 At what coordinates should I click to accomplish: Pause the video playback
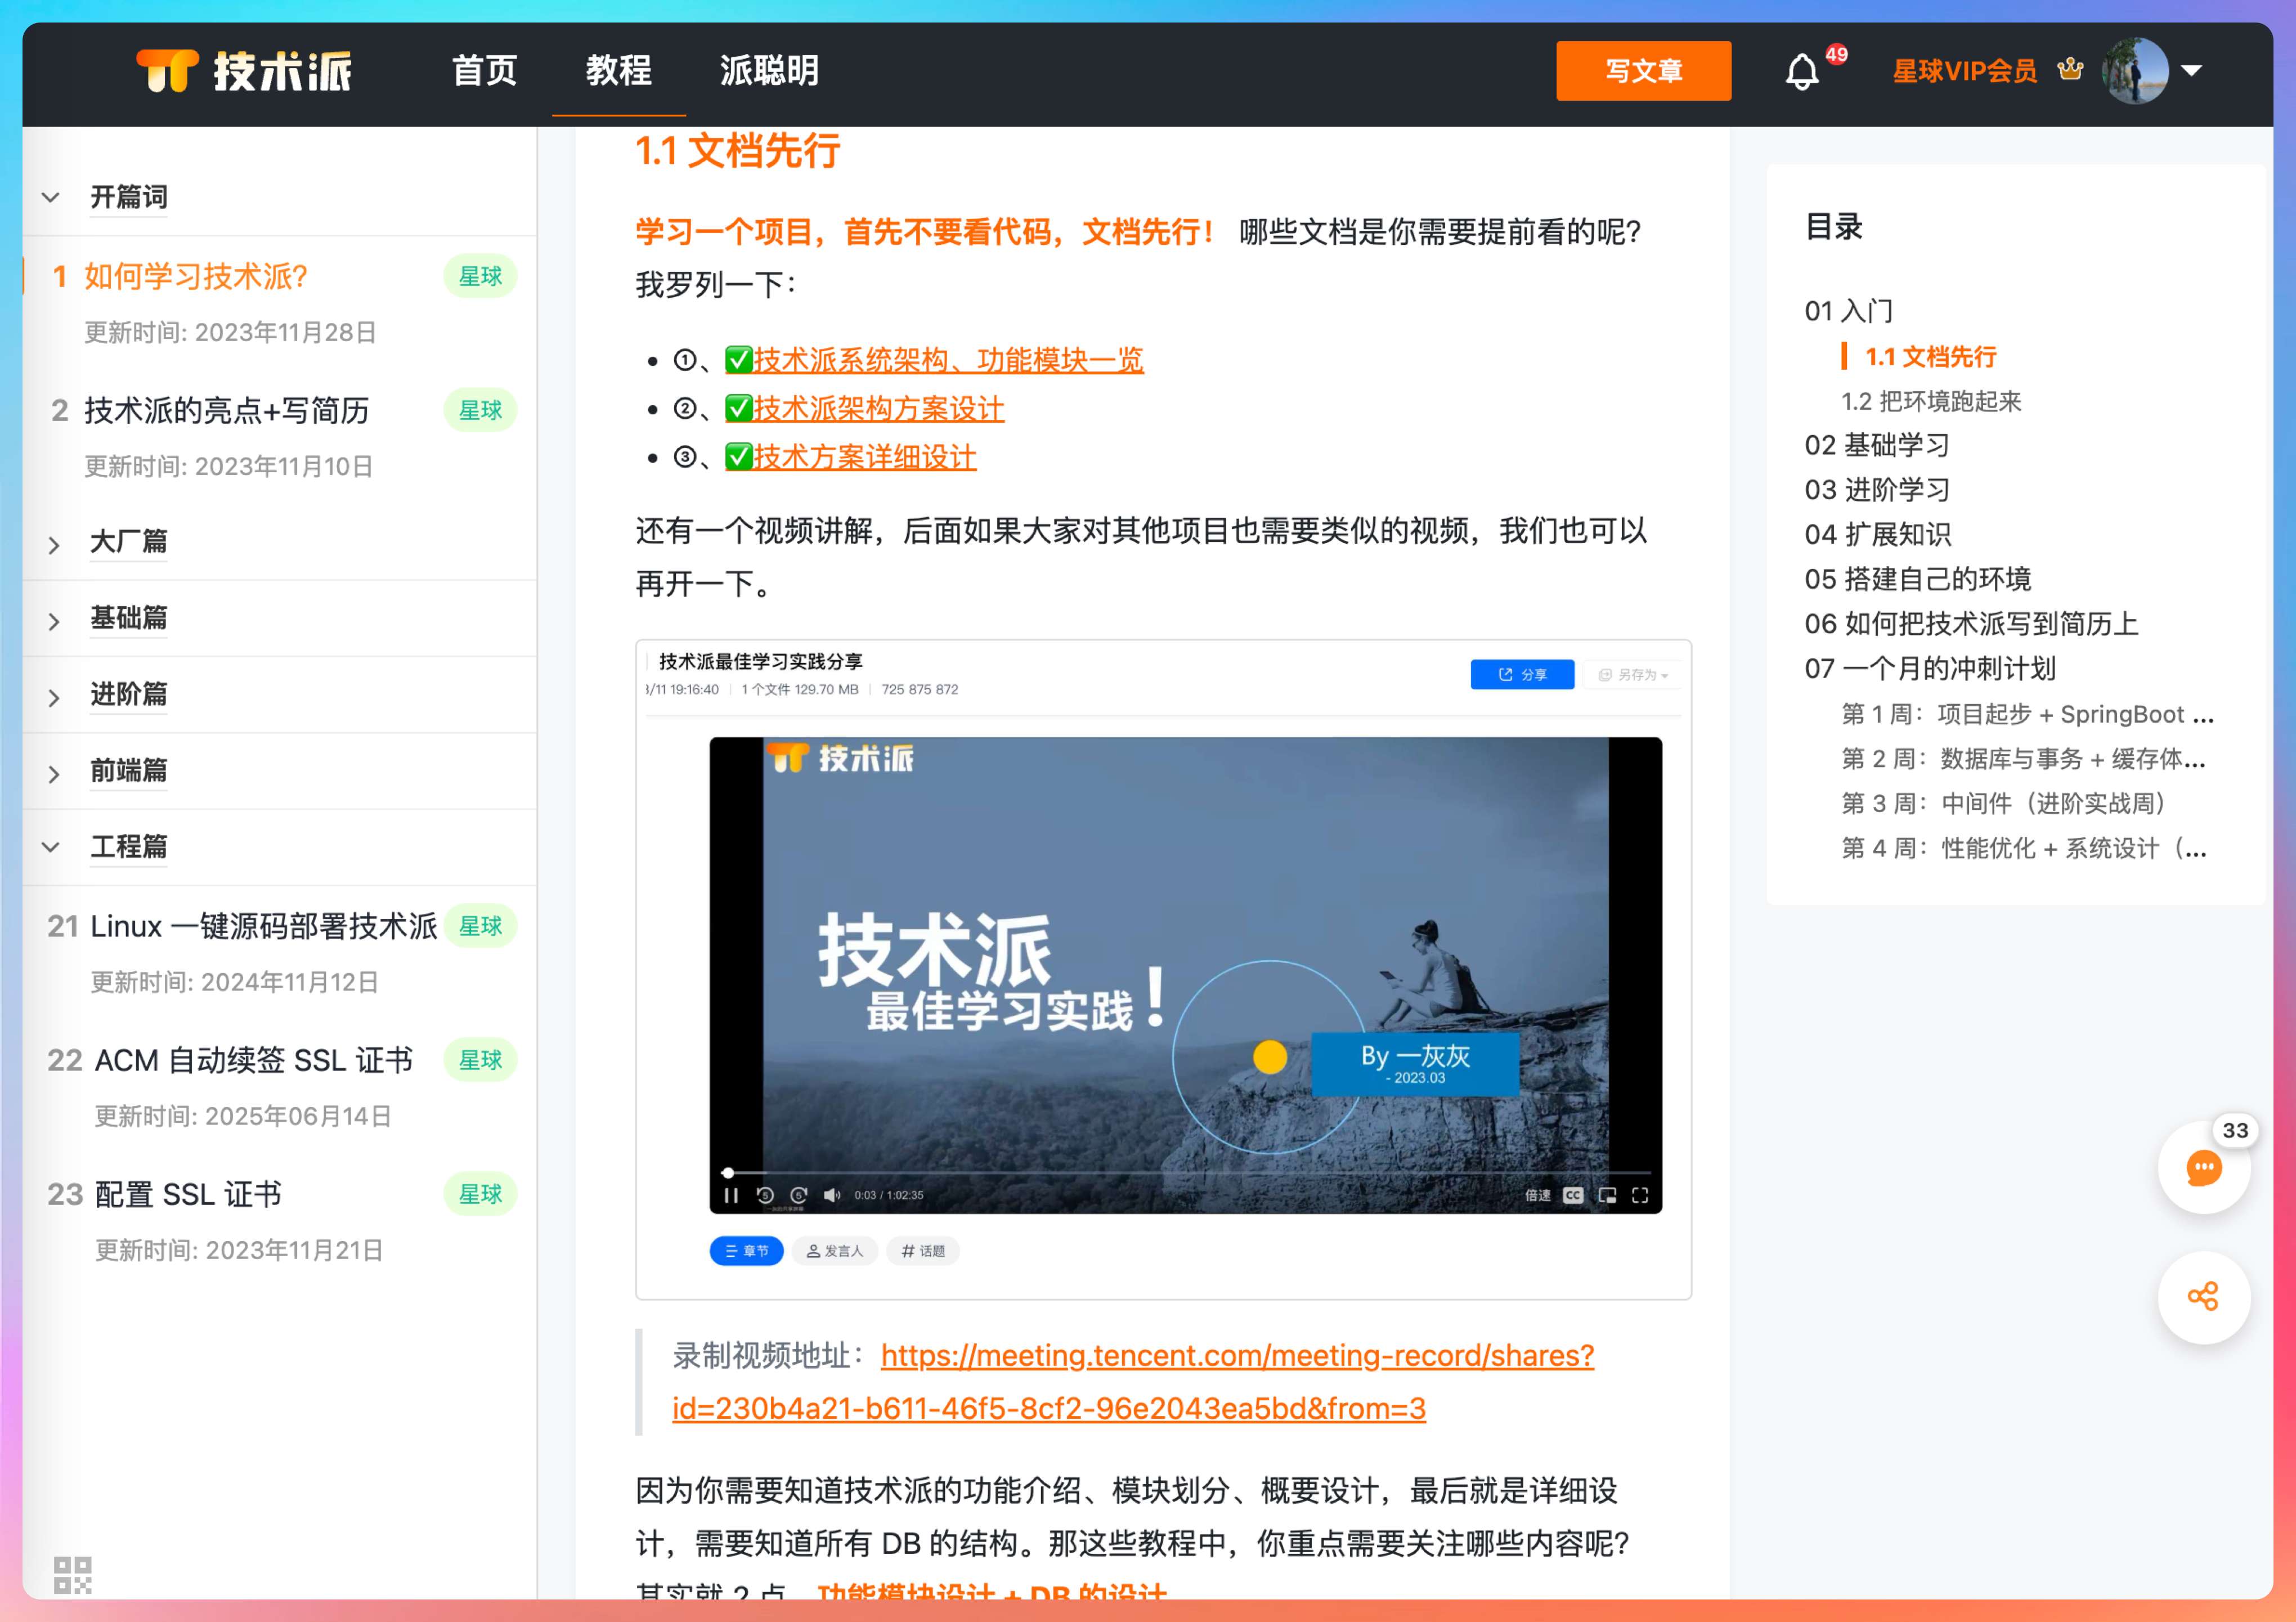731,1195
